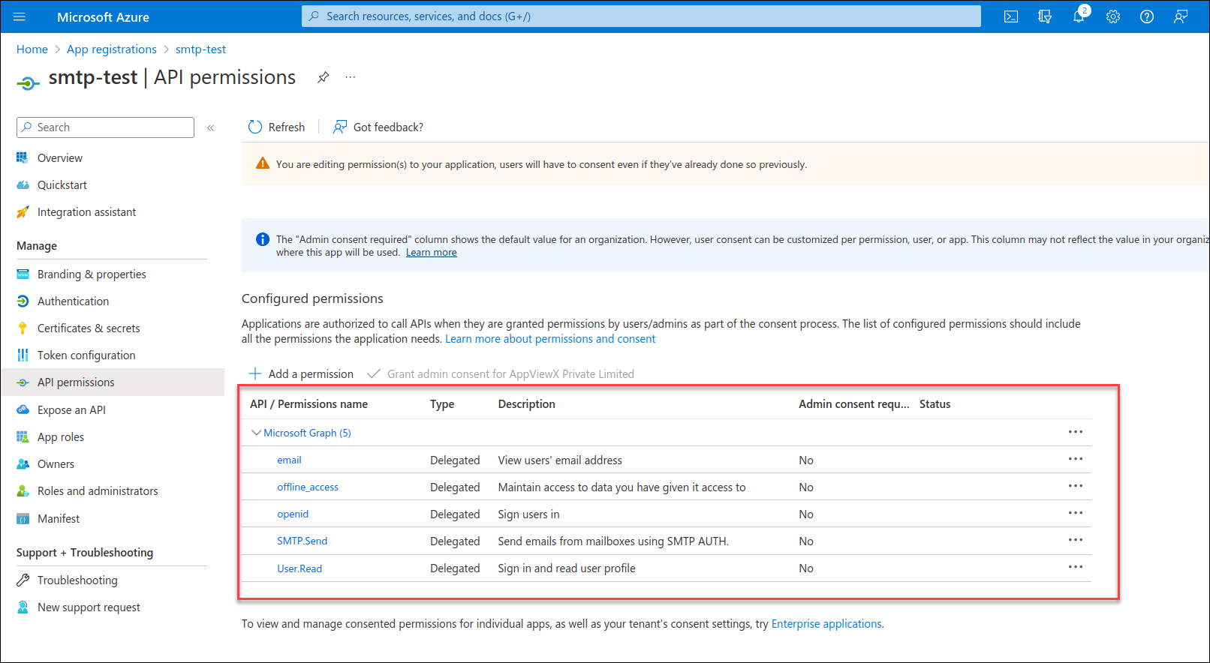Click the warning triangle in the editing banner
Screen dimensions: 1210x663
[263, 163]
